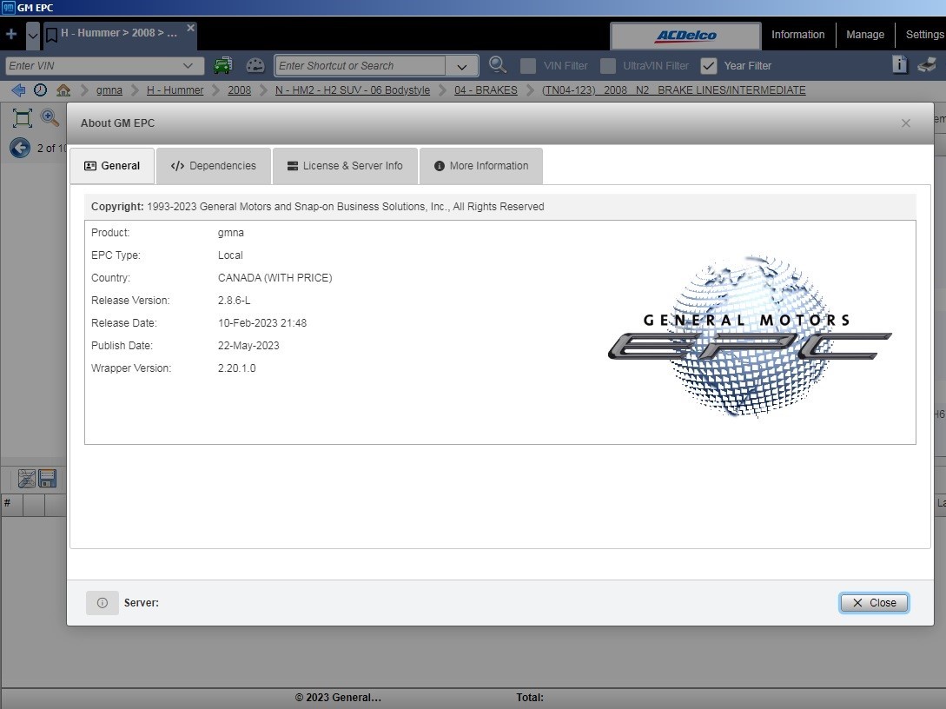The height and width of the screenshot is (709, 946).
Task: Open a new tab with plus icon
Action: (11, 35)
